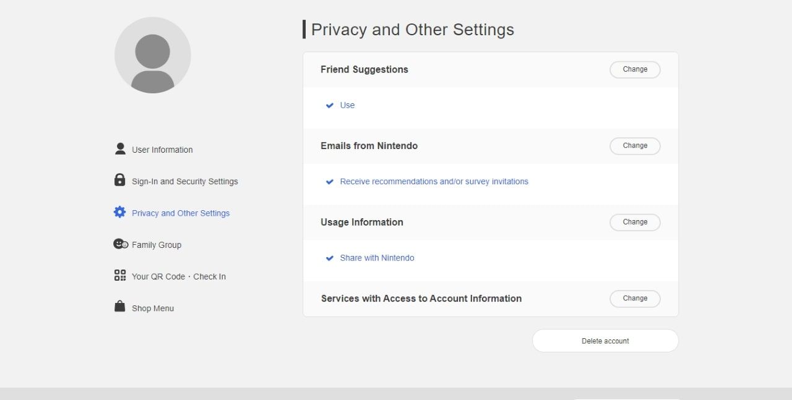Open the QR code grid icon

click(119, 276)
